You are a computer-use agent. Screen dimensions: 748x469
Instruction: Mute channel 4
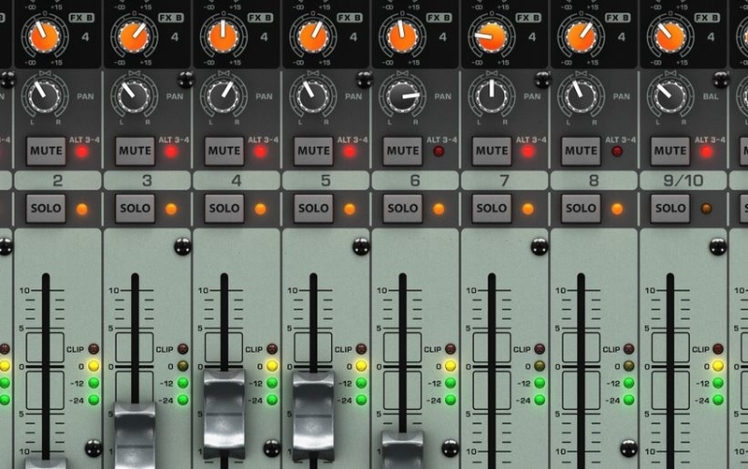tap(224, 151)
